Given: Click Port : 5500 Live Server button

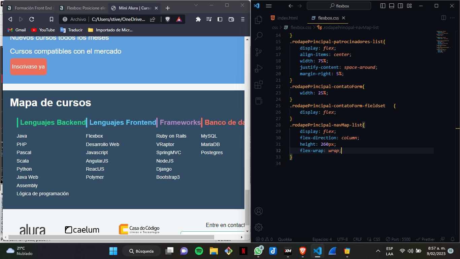Looking at the screenshot, I should tap(398, 239).
